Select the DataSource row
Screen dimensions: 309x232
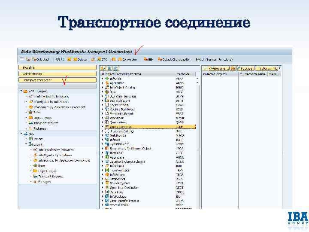(148, 179)
